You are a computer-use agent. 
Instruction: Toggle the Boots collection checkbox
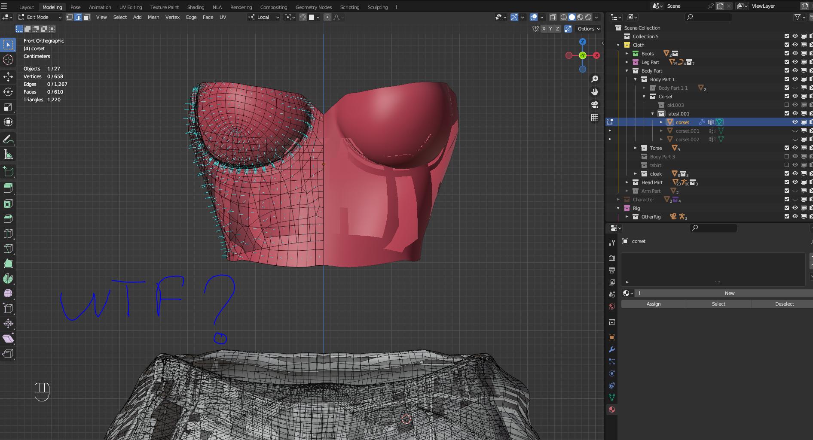point(787,54)
